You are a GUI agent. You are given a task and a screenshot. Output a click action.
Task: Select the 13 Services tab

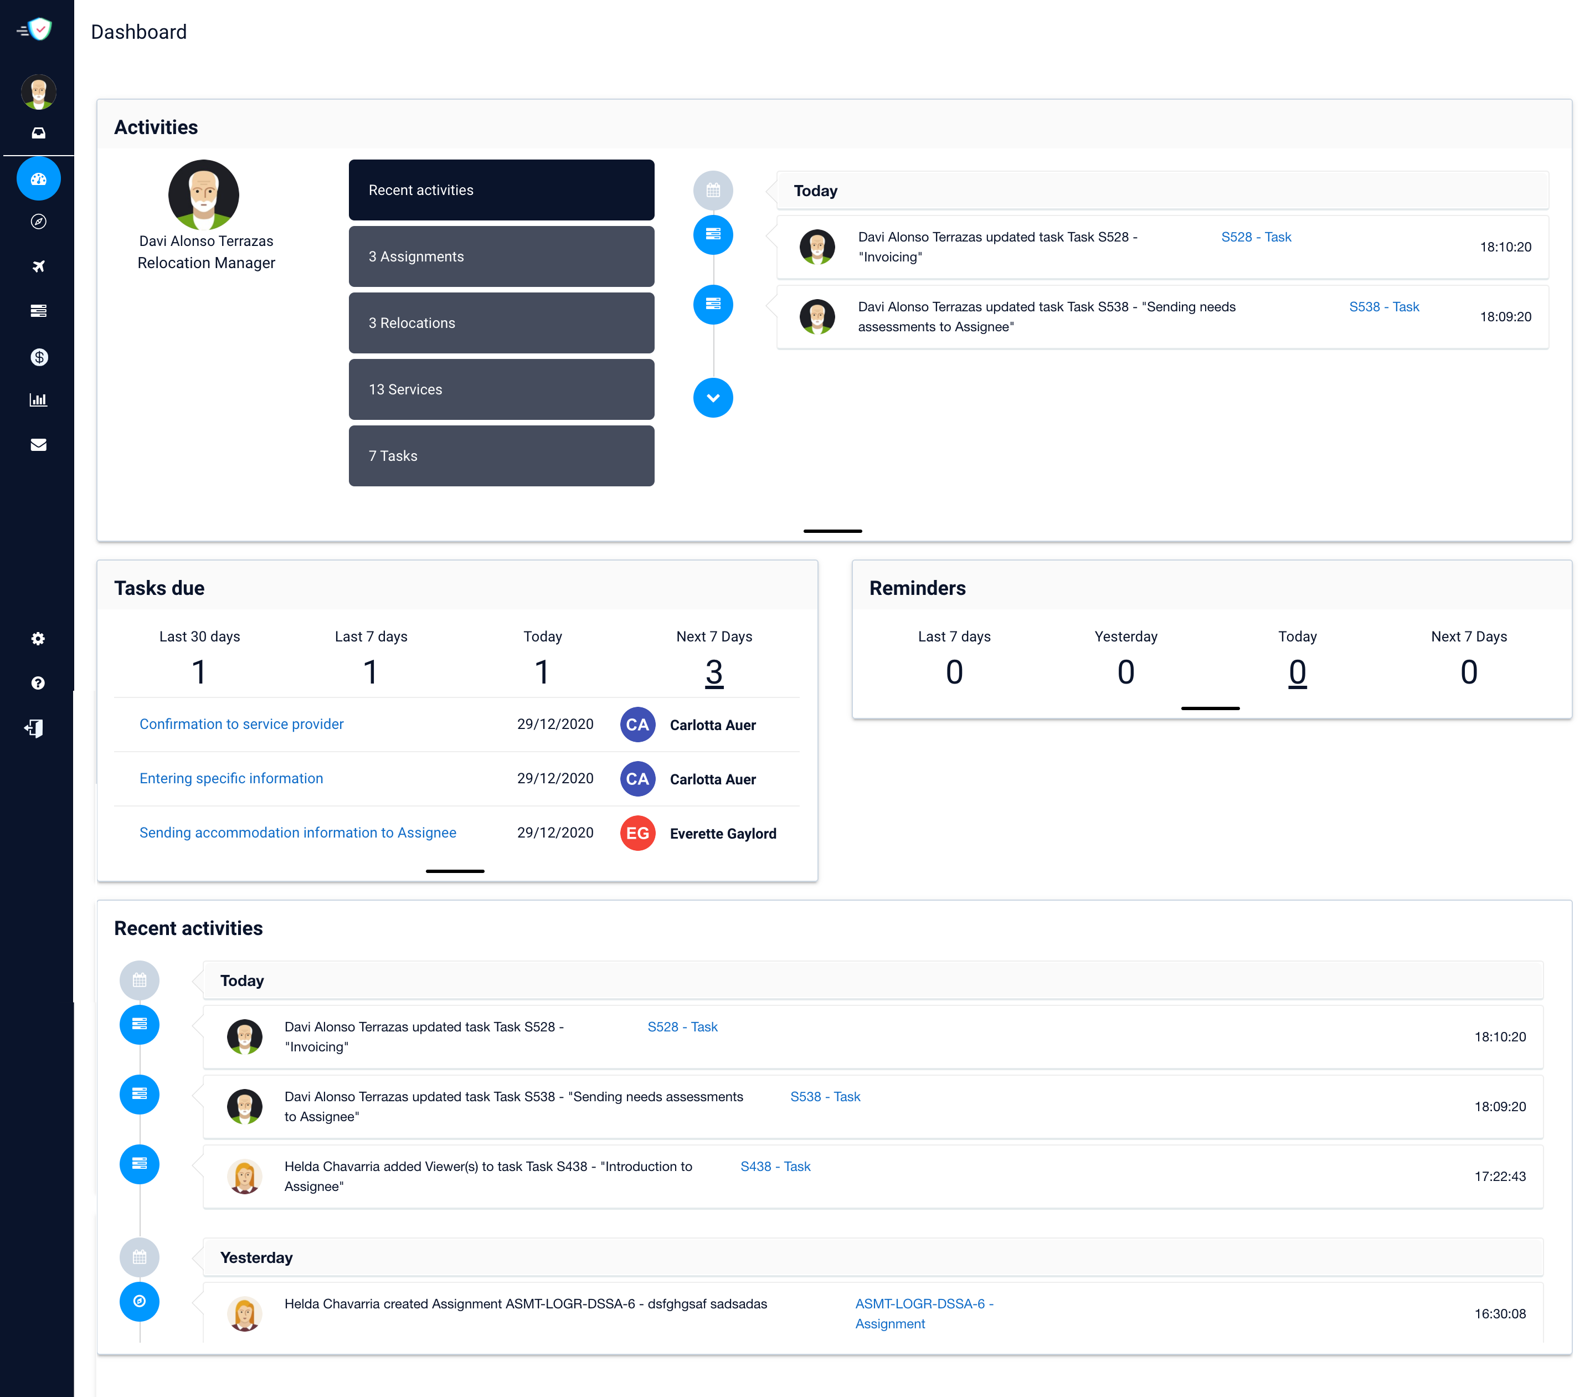tap(501, 389)
